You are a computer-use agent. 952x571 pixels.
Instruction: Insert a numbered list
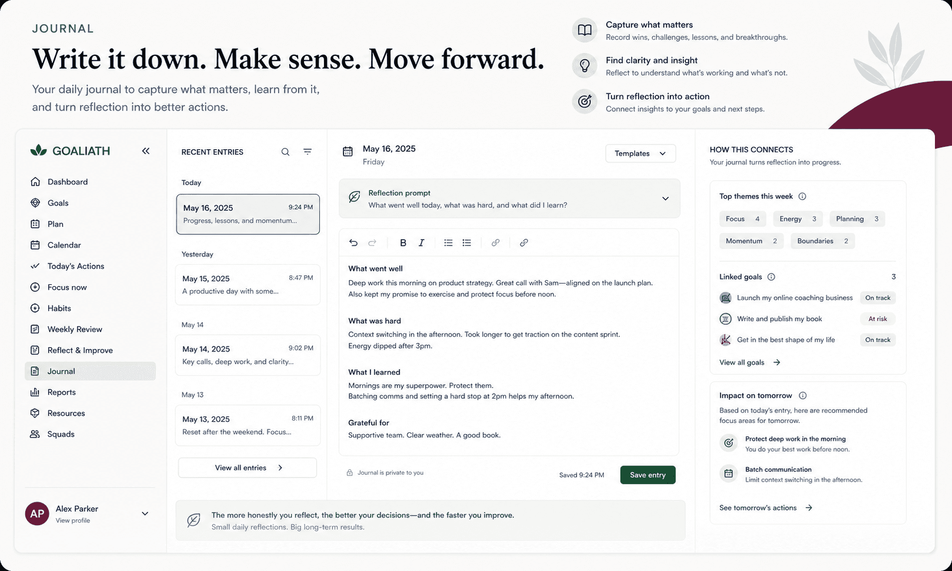coord(467,243)
